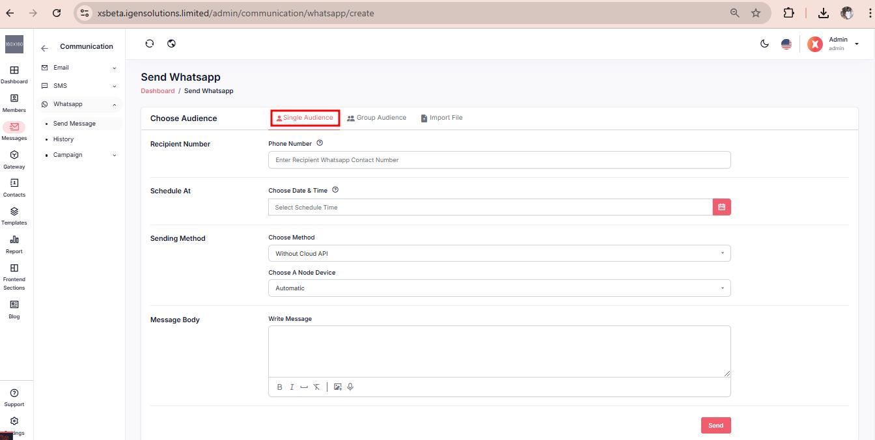Insert an image using the editor toolbar

point(337,387)
